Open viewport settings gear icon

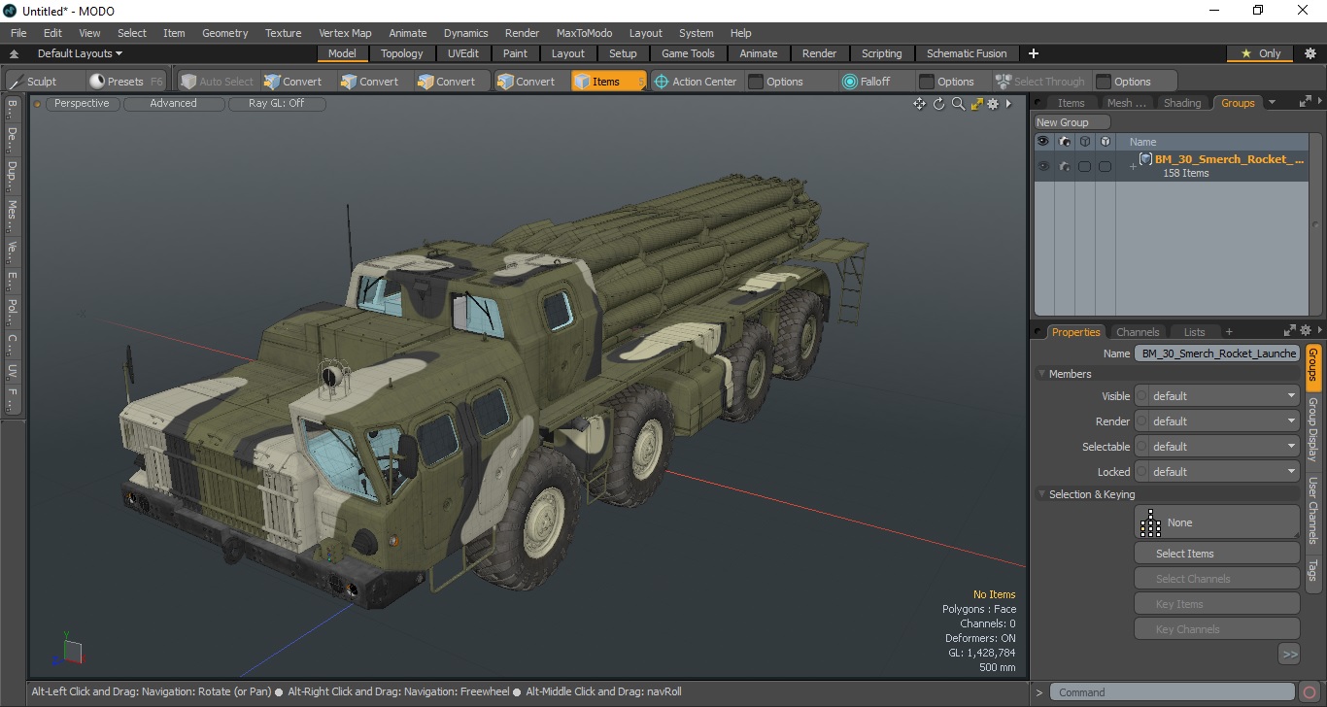993,104
